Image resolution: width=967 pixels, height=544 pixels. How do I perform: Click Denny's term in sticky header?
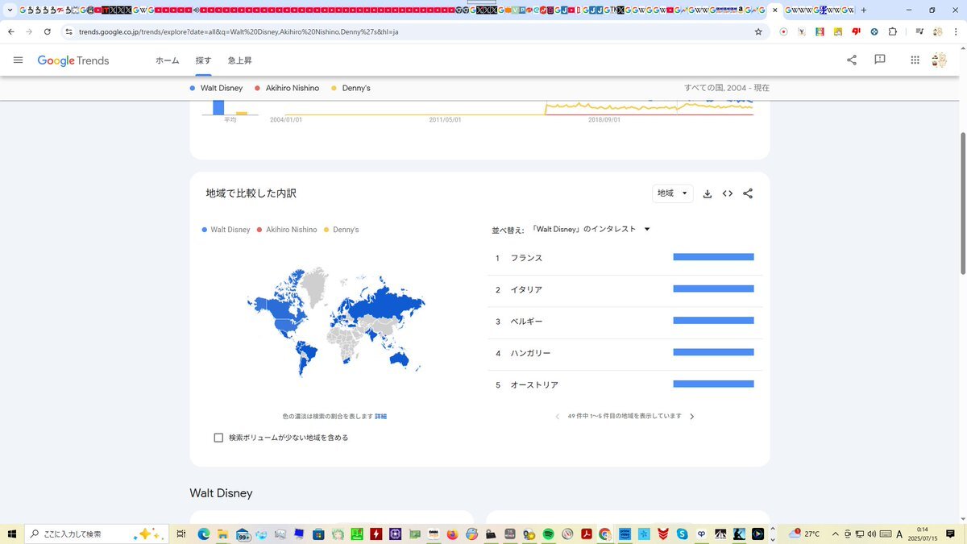pos(356,88)
